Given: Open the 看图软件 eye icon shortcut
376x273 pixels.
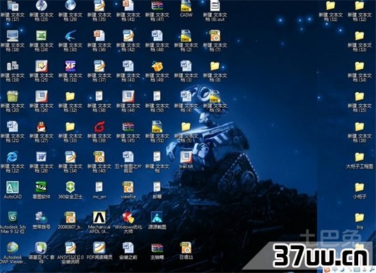Looking at the screenshot, I should (41, 187).
